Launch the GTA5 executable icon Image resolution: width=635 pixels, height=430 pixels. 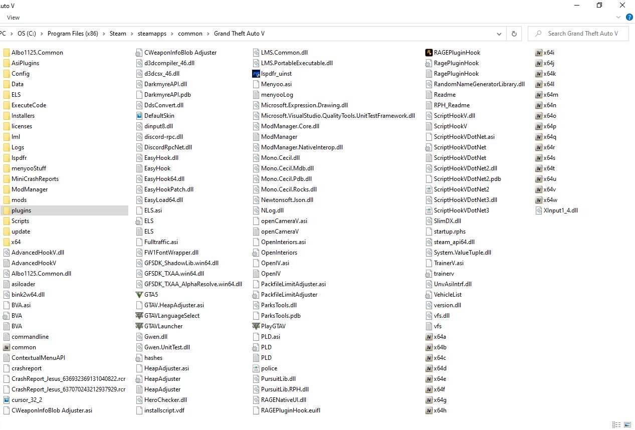(139, 295)
